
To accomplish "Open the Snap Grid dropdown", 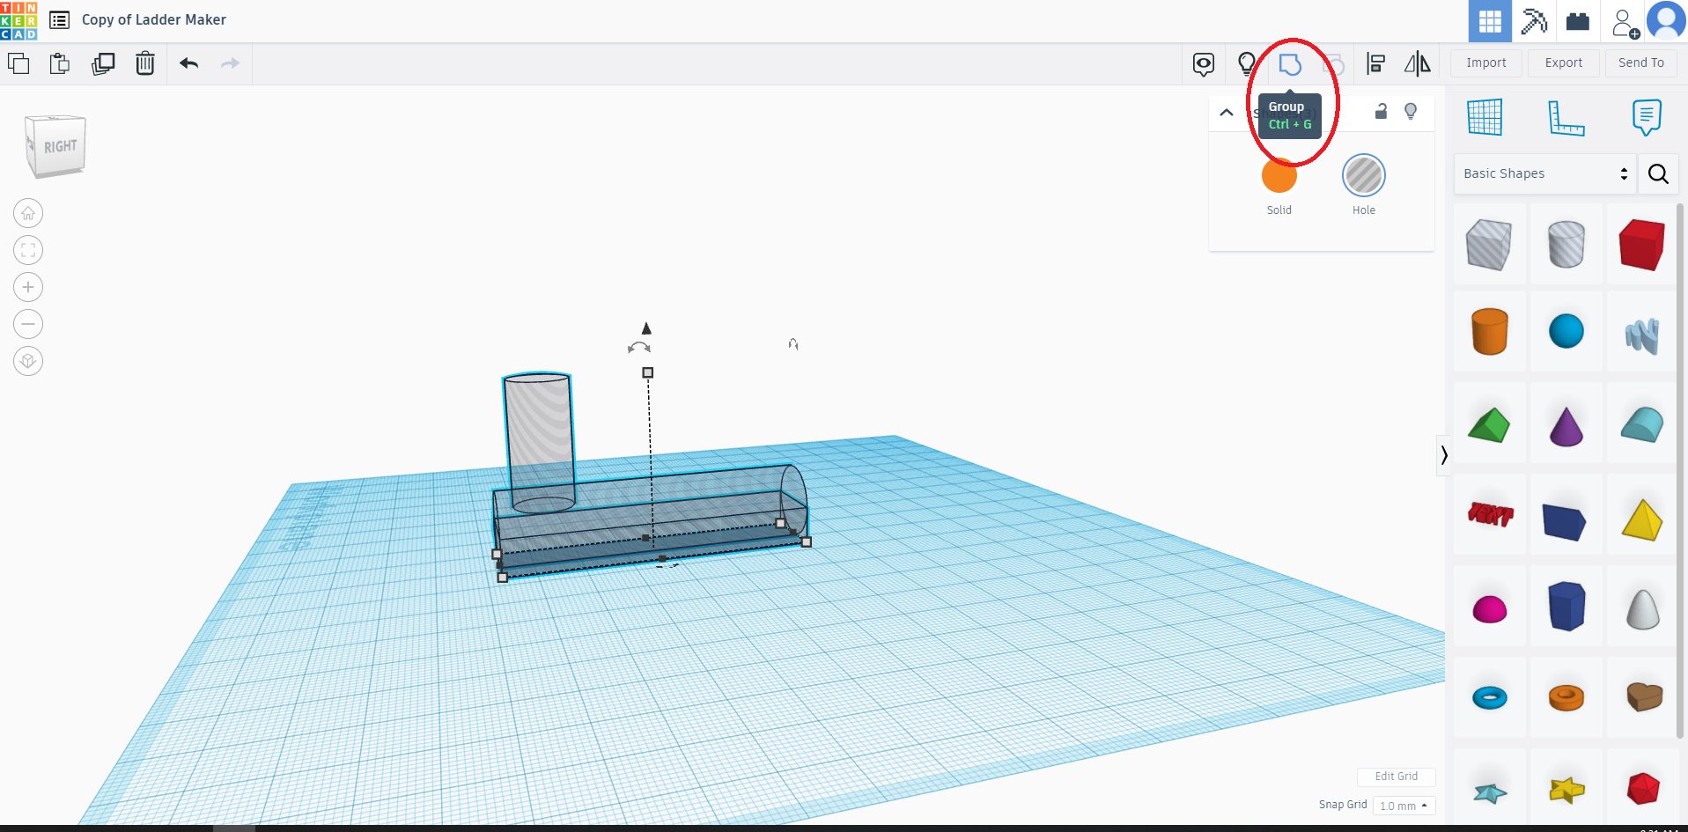I will pos(1404,806).
